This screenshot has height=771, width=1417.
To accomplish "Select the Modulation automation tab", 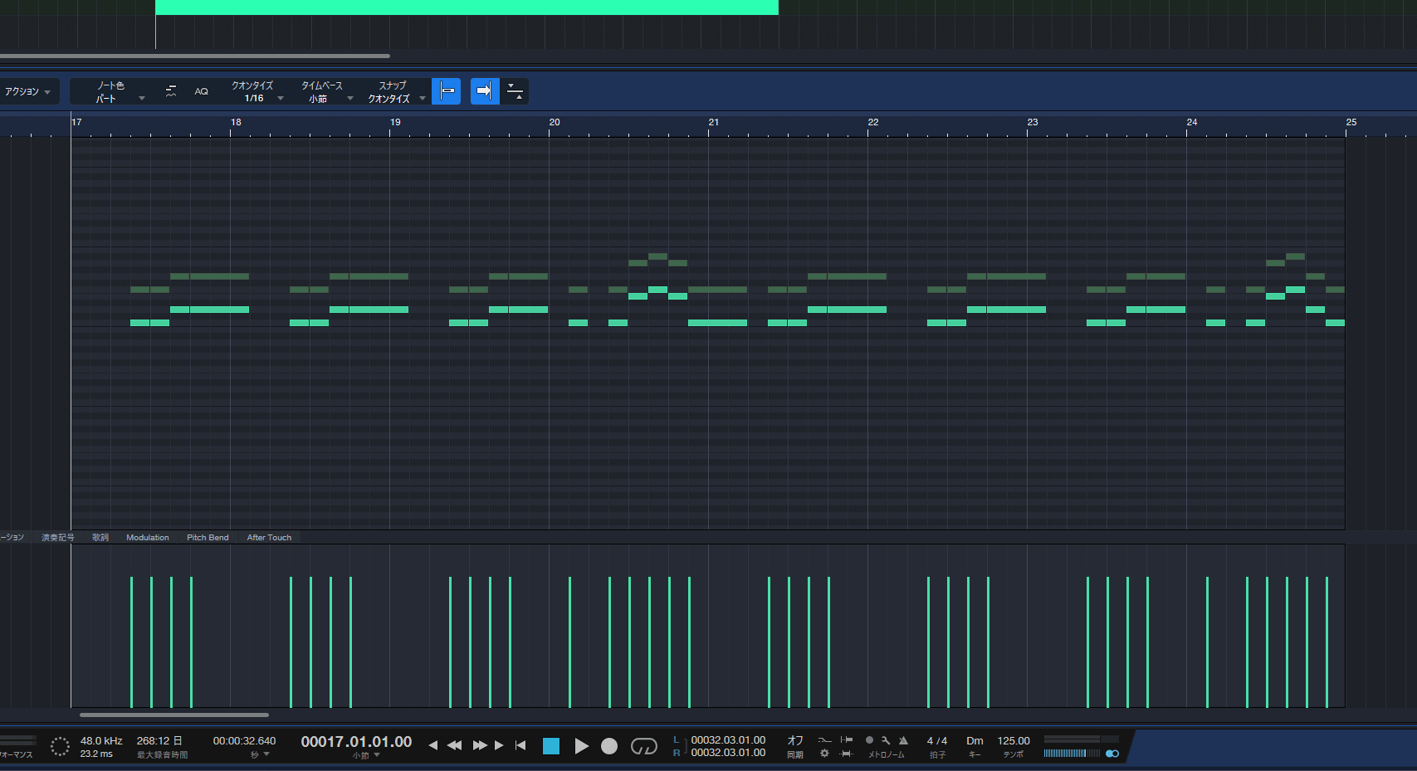I will point(147,538).
